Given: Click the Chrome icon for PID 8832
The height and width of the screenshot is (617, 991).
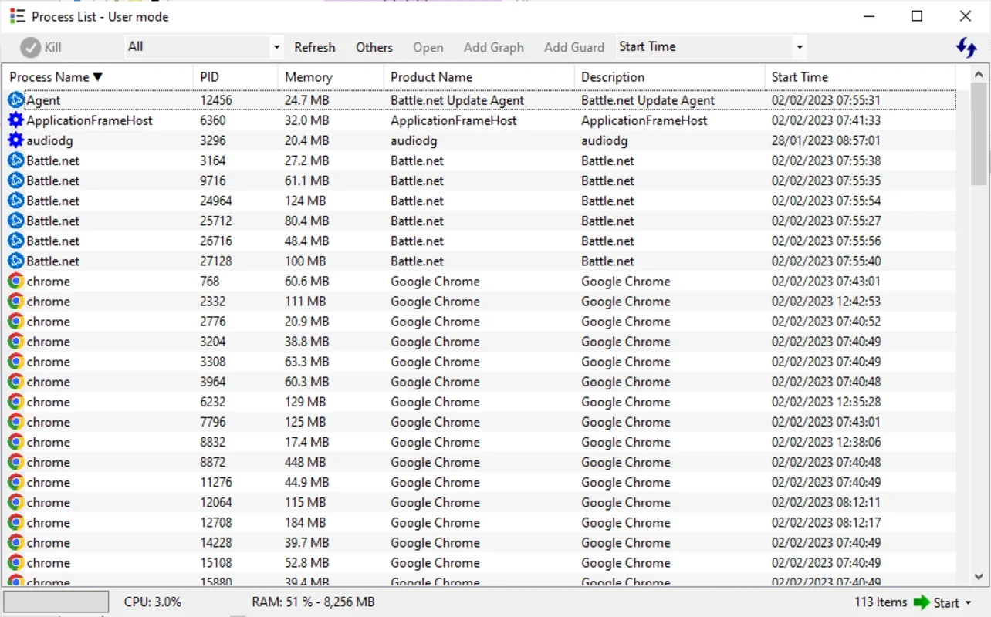Looking at the screenshot, I should pos(16,441).
